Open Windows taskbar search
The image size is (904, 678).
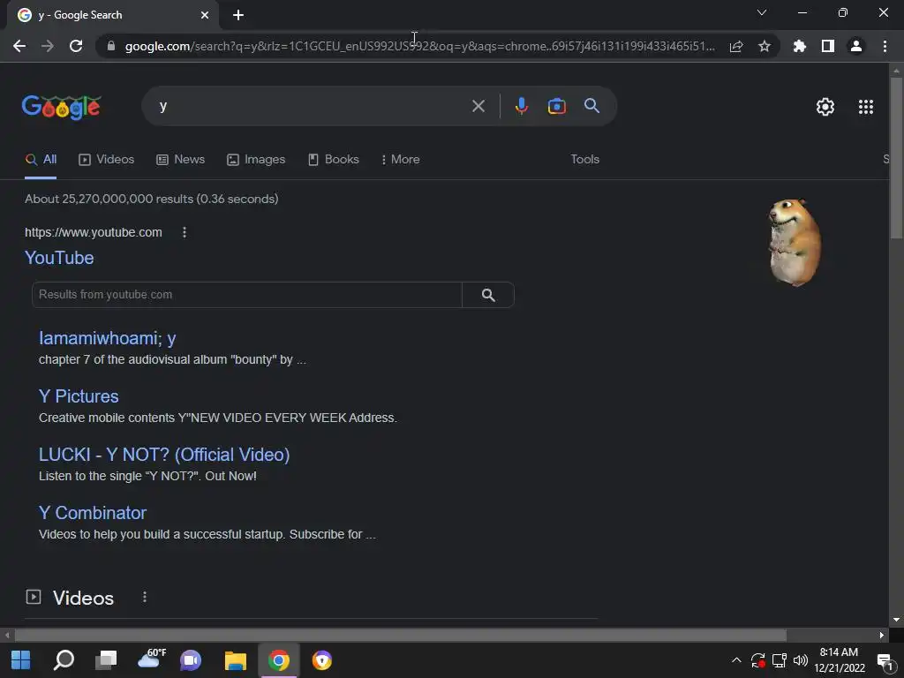click(x=64, y=660)
